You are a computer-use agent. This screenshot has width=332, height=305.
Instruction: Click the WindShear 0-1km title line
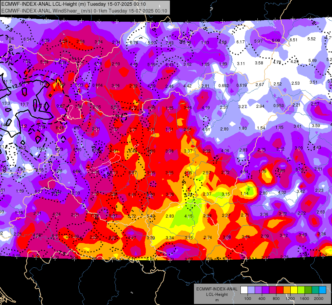pos(84,11)
